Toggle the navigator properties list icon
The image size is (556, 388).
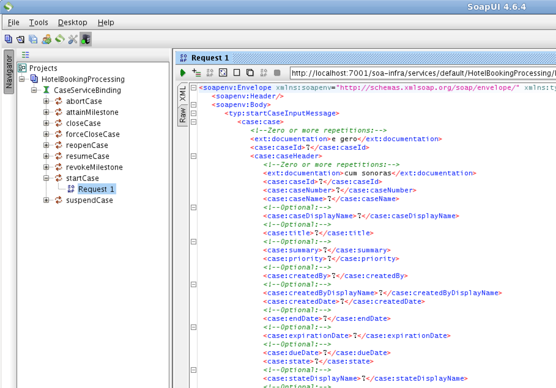[x=25, y=54]
